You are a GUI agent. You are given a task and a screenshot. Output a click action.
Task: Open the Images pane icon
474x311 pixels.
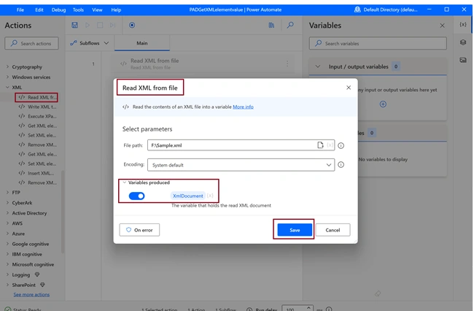463,60
